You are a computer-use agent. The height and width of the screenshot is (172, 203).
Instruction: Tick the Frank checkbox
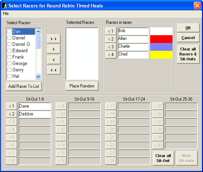tap(9, 57)
